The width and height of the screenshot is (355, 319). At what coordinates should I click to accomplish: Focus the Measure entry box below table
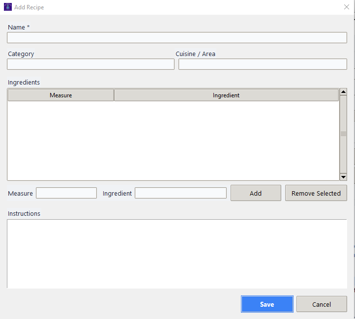(x=66, y=193)
